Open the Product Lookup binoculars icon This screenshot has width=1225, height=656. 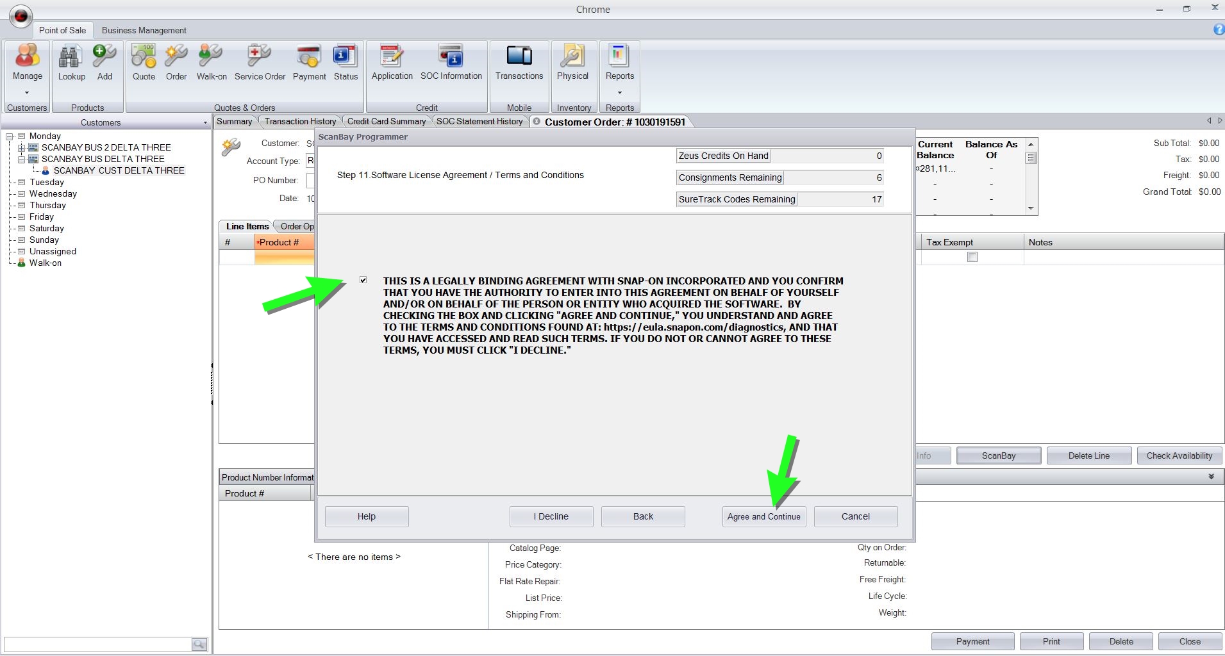coord(71,58)
